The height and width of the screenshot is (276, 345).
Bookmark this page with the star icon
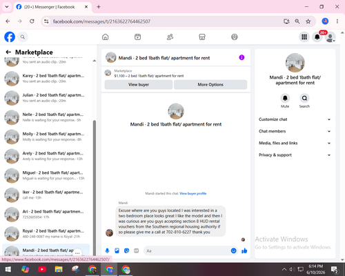[x=308, y=21]
